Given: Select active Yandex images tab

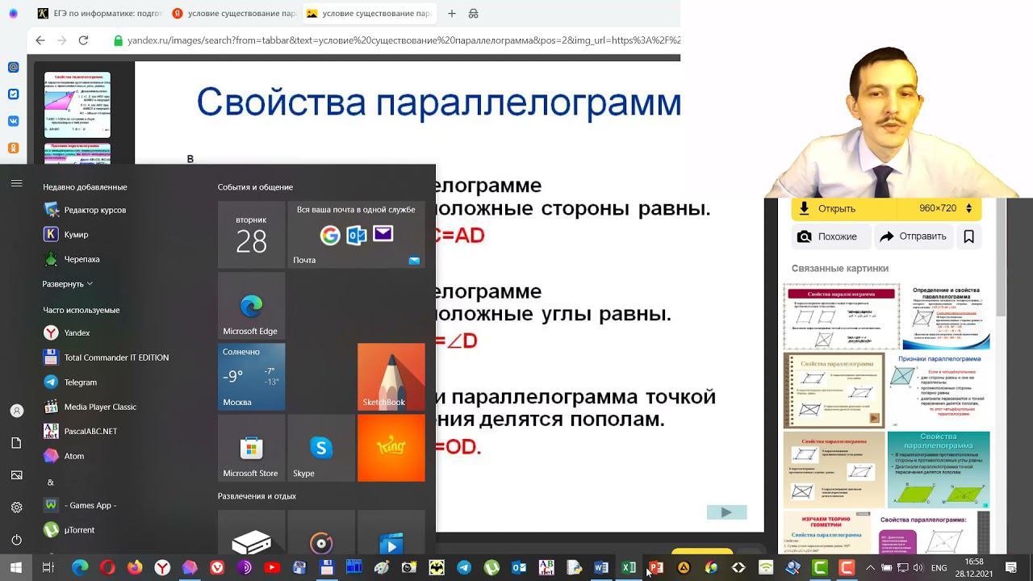Looking at the screenshot, I should click(370, 14).
